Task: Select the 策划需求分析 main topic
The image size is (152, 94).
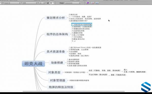Action: (x=56, y=18)
